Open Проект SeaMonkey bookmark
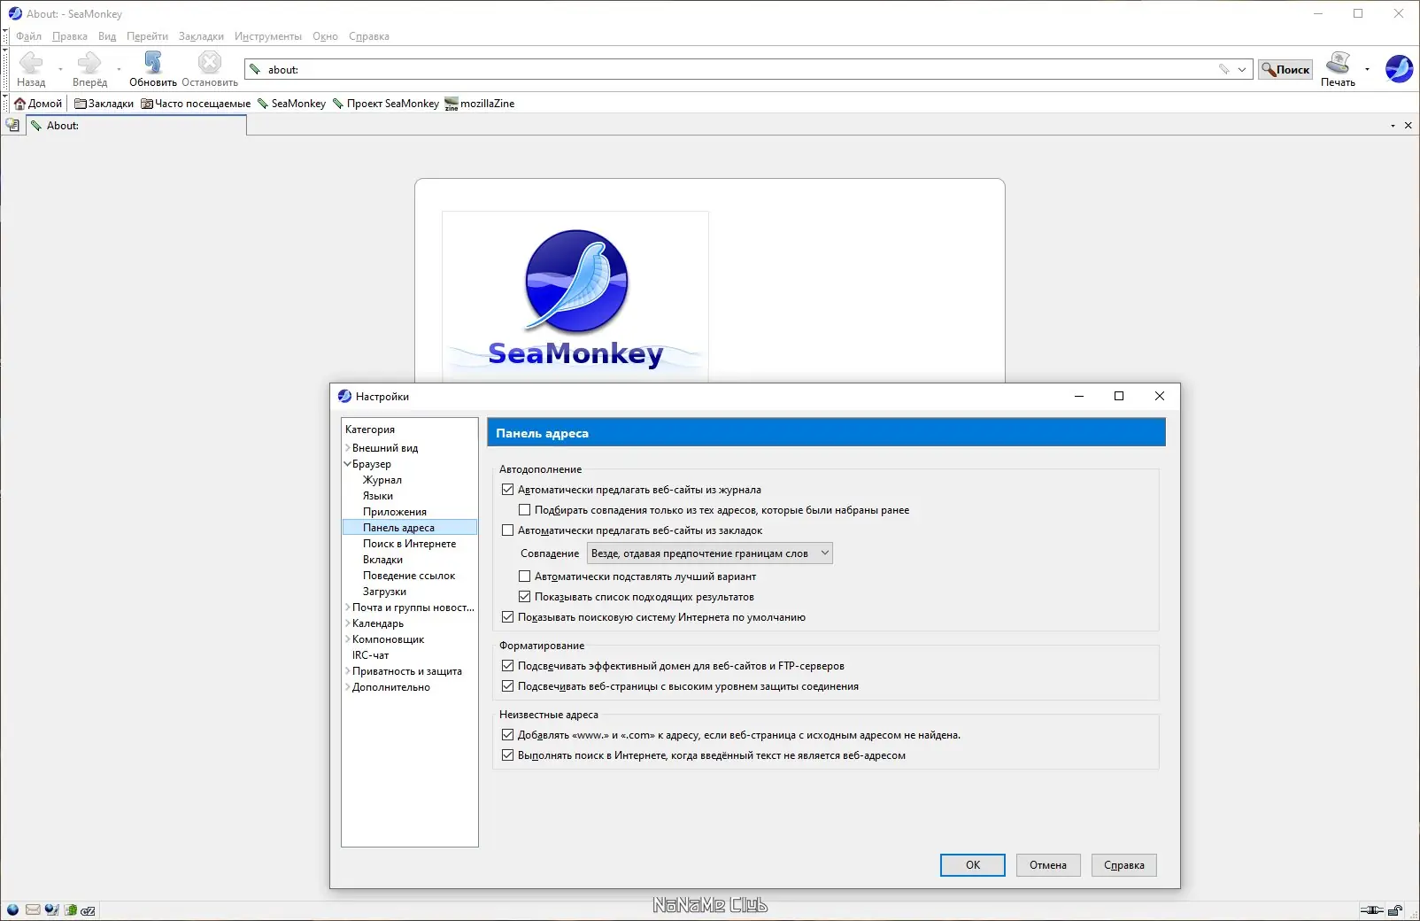The width and height of the screenshot is (1420, 921). point(385,104)
